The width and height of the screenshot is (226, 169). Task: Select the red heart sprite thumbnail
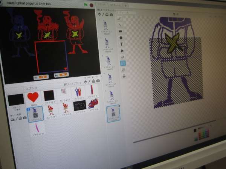tap(33, 99)
